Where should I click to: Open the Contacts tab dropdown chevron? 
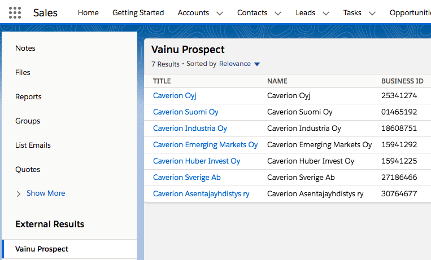pyautogui.click(x=277, y=13)
